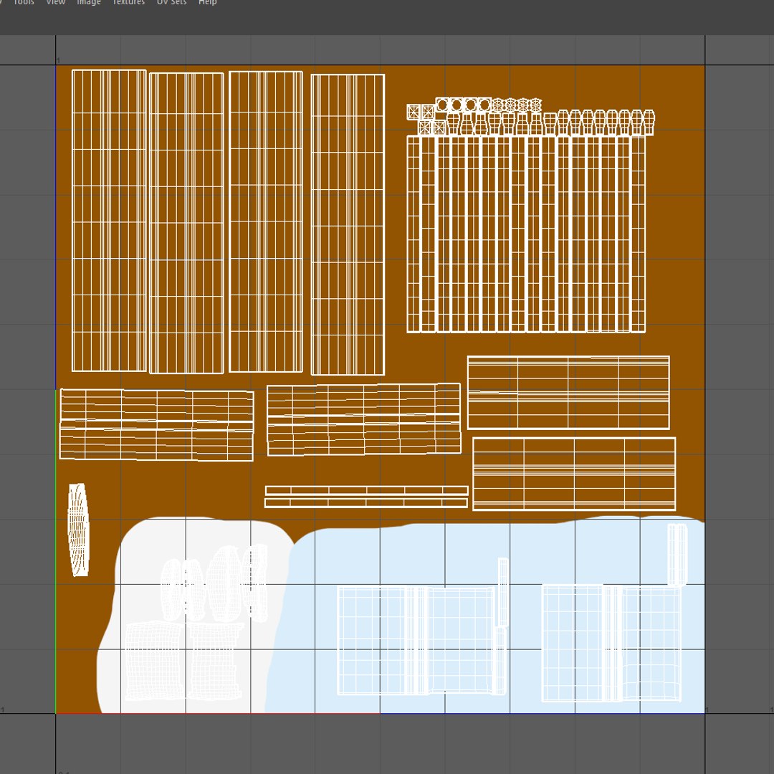Open the Image menu
Screen dimensions: 774x774
coord(89,2)
